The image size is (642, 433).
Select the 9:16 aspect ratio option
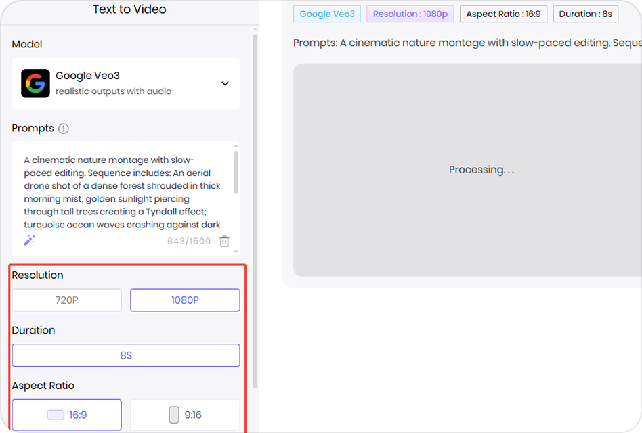(x=185, y=414)
